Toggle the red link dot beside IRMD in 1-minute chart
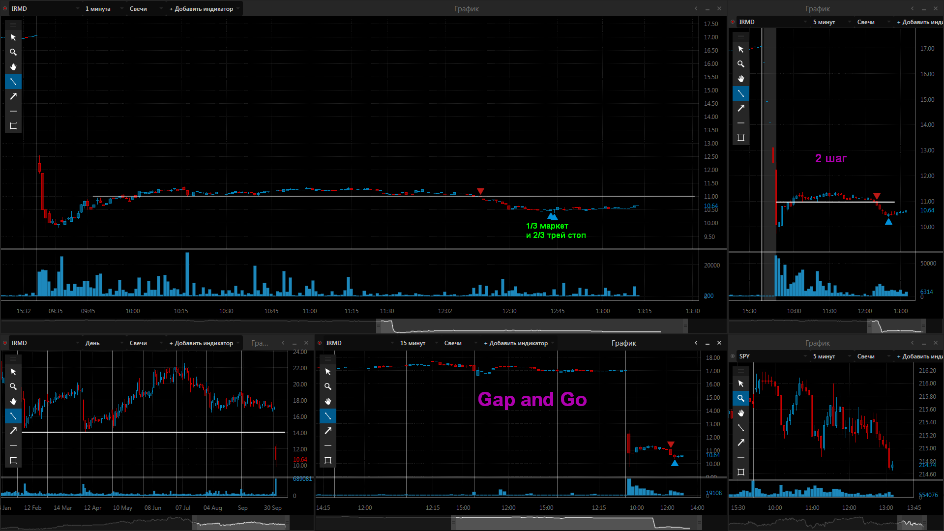 (x=5, y=9)
